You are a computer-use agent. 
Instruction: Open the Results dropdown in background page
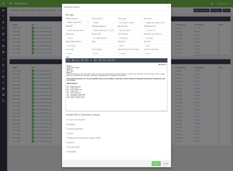tap(216, 10)
